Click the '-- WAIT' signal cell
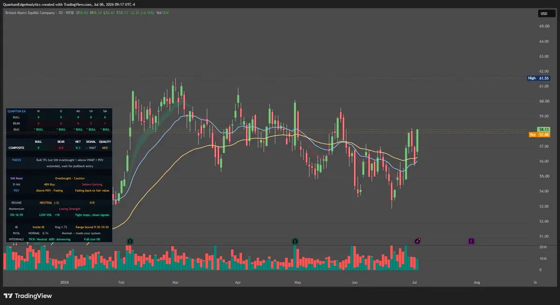Viewport: 560px width, 305px height. coord(91,148)
